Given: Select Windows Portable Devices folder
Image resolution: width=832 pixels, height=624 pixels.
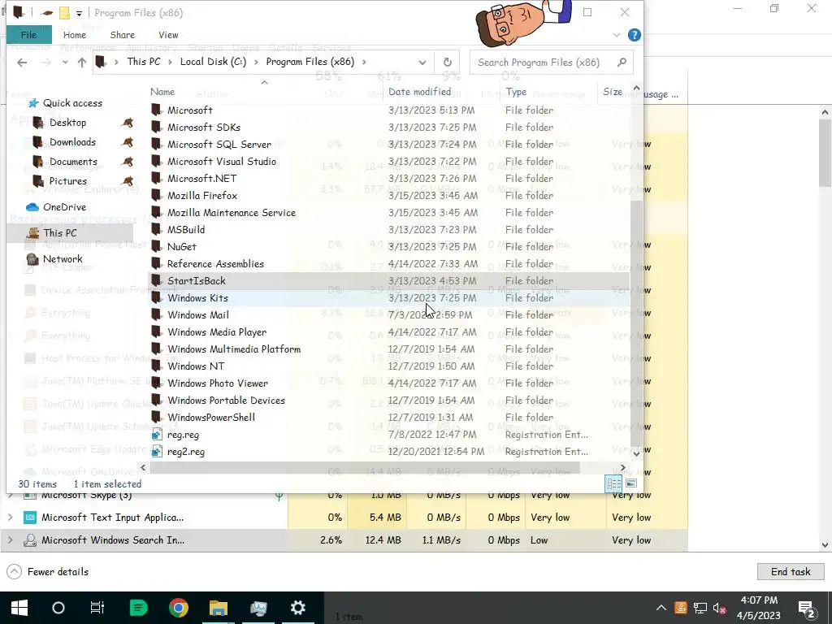Looking at the screenshot, I should point(226,400).
